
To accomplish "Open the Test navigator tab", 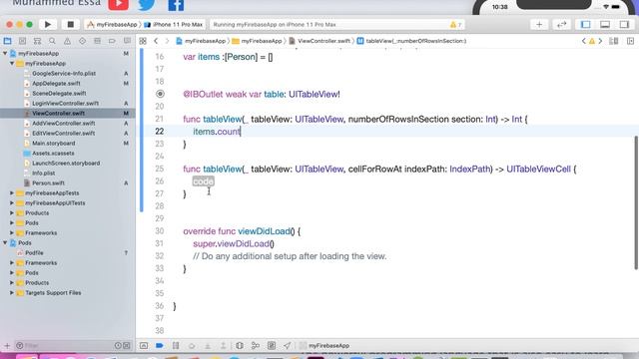I will [82, 41].
